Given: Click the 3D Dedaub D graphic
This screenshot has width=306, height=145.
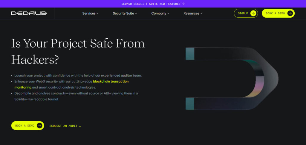Looking at the screenshot, I should (232, 78).
